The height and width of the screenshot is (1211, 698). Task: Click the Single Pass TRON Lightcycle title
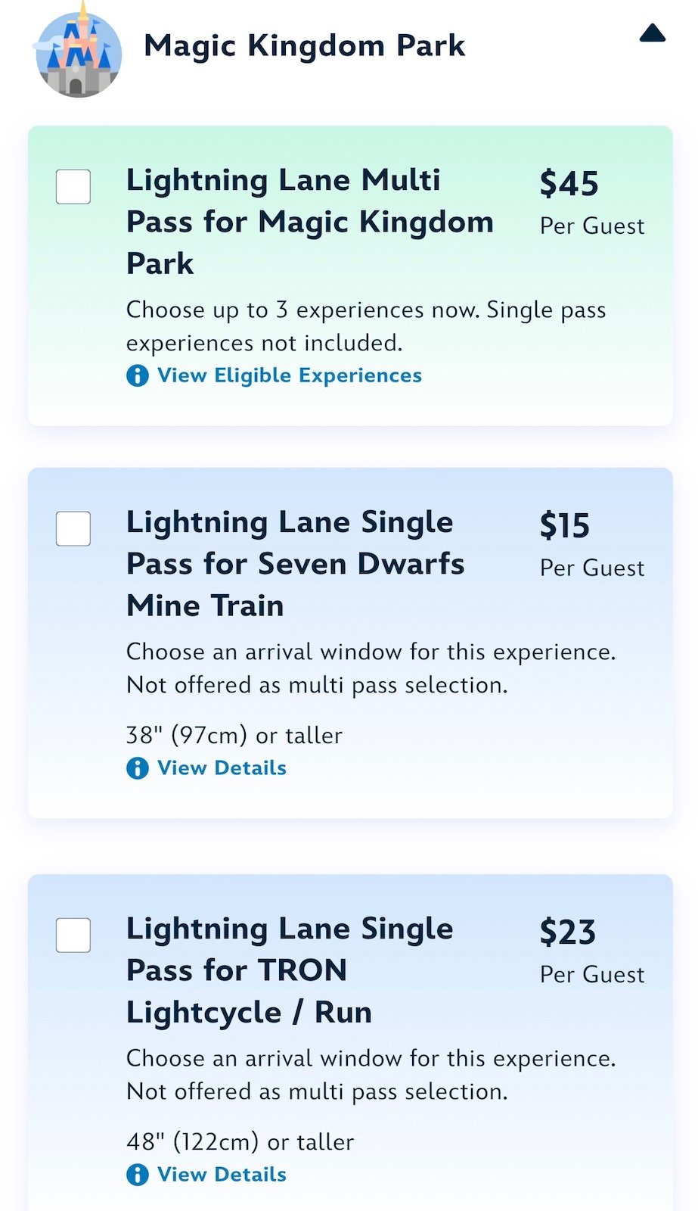[x=289, y=970]
